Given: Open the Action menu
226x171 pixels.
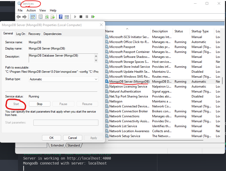Looking at the screenshot, I should (x=31, y=10).
